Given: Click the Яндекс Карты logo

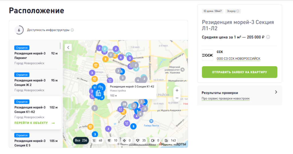Looking at the screenshot, I should [x=172, y=144].
